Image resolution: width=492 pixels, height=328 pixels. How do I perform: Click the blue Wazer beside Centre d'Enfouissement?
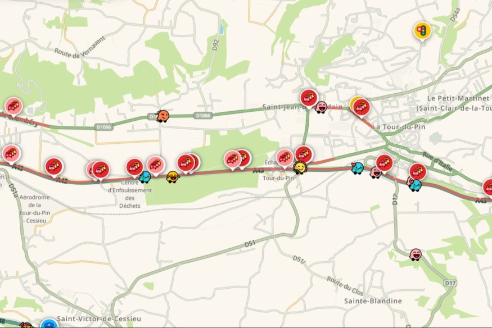[145, 177]
